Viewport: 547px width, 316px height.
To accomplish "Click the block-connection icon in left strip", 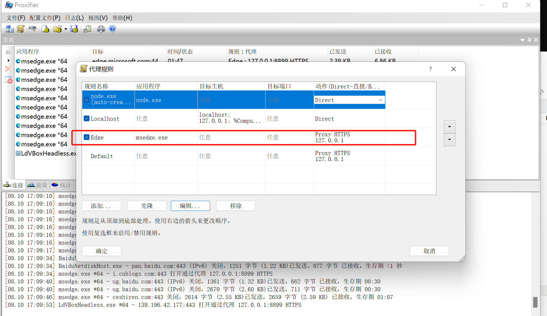I will (x=8, y=80).
